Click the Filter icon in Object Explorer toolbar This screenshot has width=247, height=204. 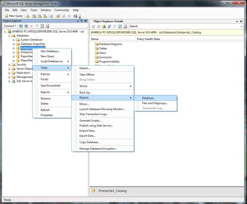point(37,26)
